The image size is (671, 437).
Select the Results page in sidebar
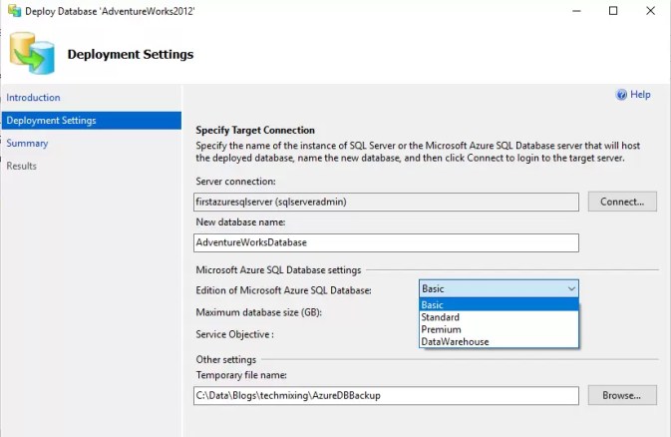tap(22, 166)
